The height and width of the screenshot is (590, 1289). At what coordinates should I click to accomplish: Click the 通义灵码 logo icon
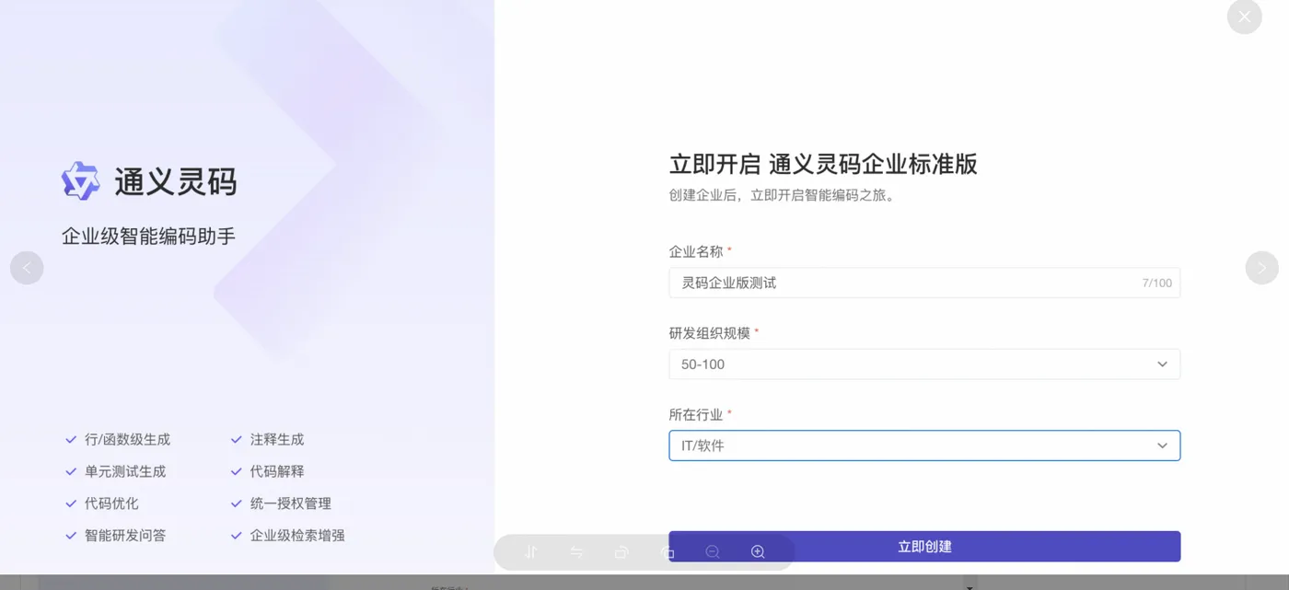[80, 181]
